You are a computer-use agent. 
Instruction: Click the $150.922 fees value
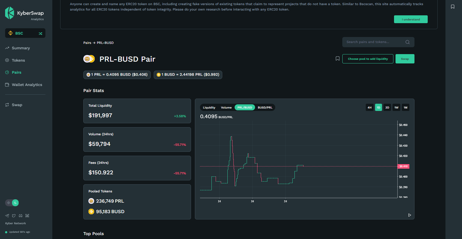click(x=101, y=173)
